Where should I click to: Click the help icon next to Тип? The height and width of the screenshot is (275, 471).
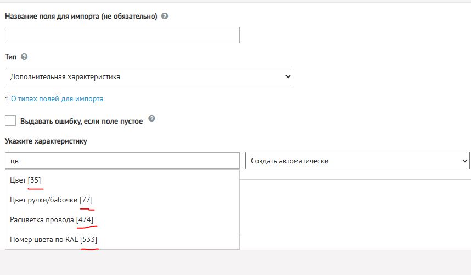click(x=24, y=57)
